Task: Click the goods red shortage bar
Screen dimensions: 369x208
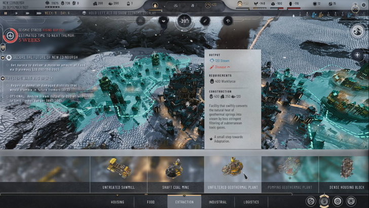Action: 294,9
